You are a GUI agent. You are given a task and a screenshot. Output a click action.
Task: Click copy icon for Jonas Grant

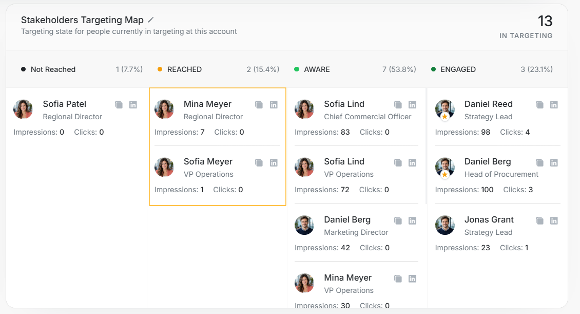[539, 220]
